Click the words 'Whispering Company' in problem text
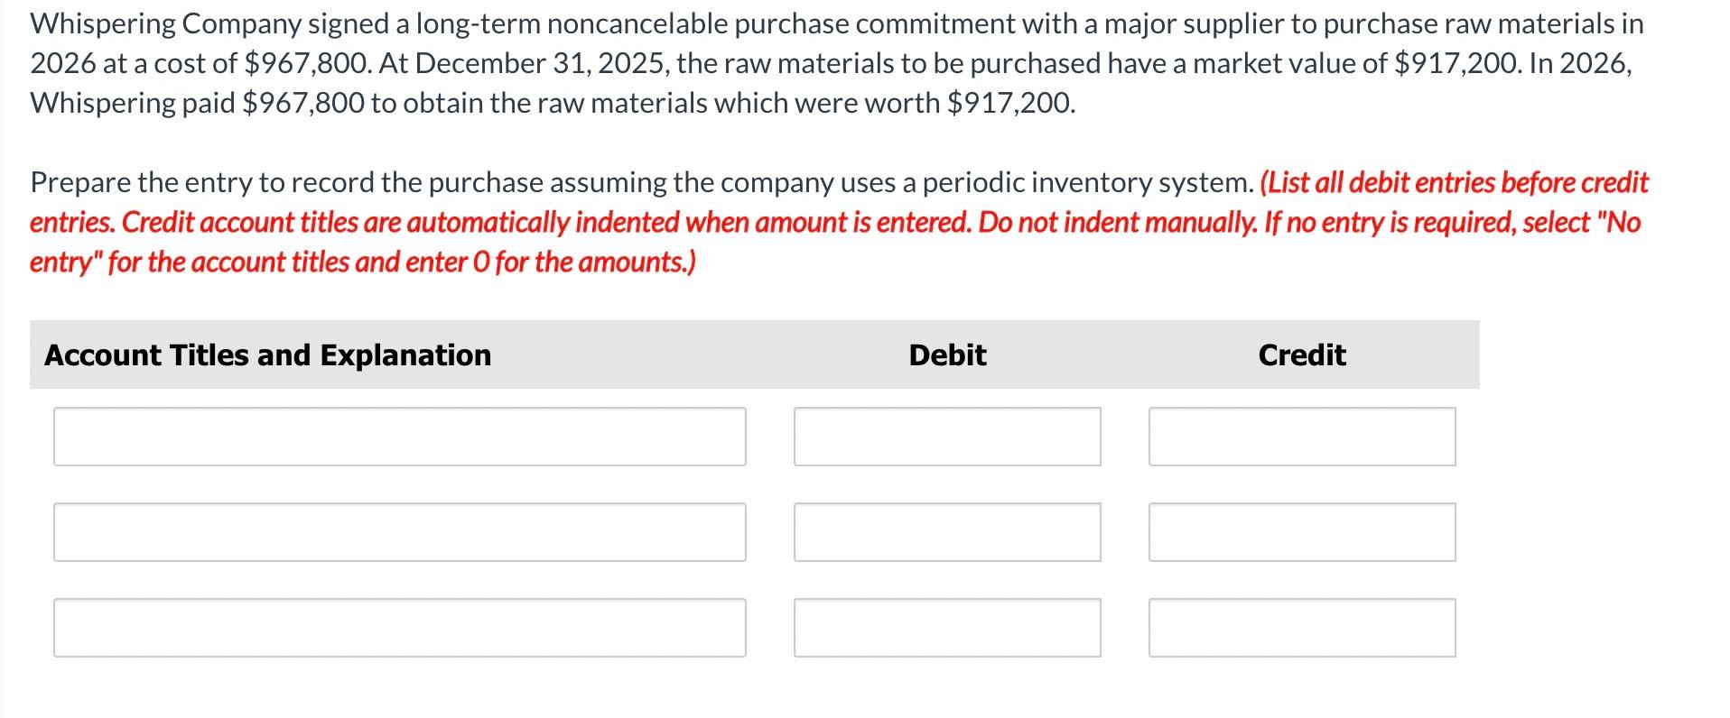Screen dimensions: 1730x718 coord(165,24)
